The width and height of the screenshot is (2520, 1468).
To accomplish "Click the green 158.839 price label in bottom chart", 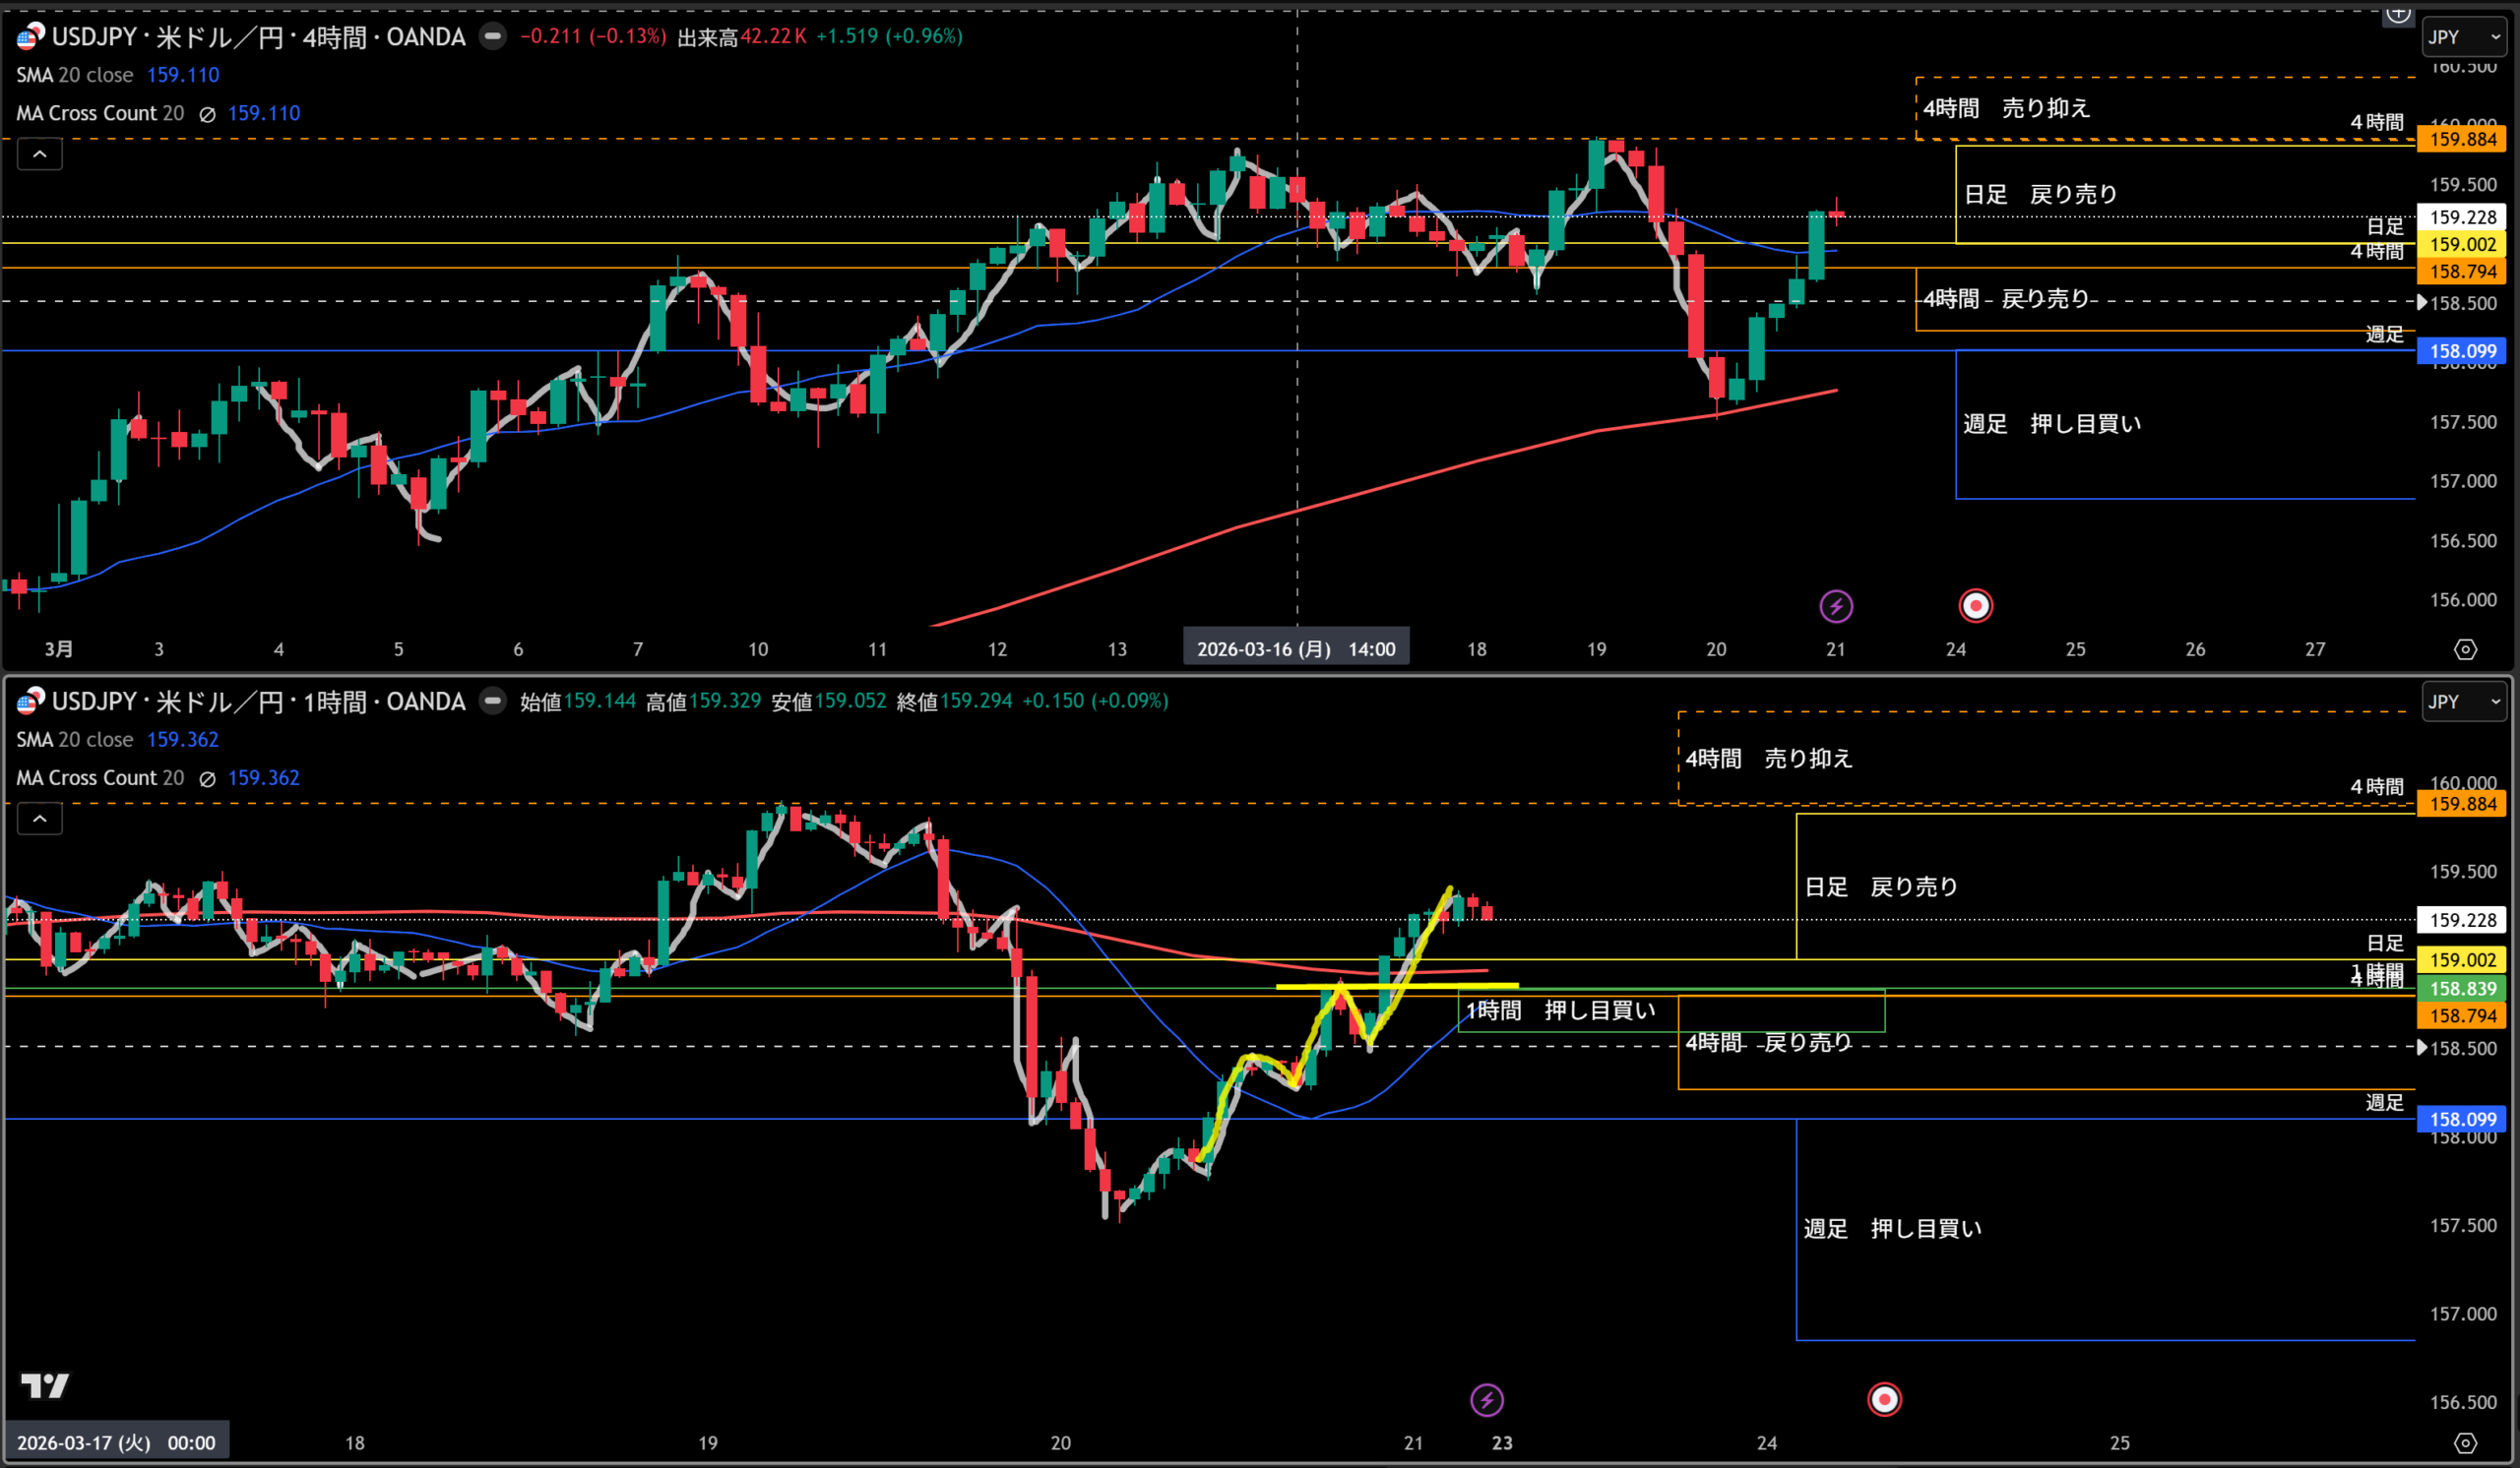I will click(2462, 988).
